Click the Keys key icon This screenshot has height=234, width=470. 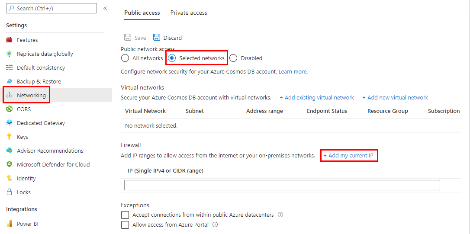(10, 137)
